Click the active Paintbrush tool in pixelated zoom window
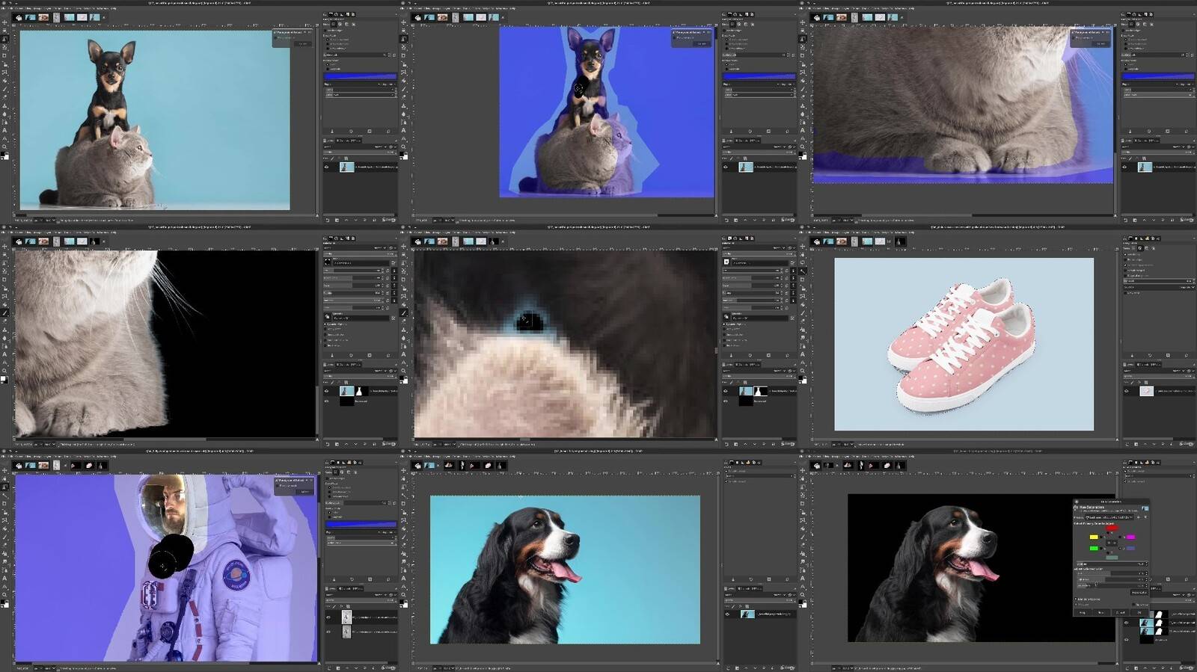 coord(403,312)
